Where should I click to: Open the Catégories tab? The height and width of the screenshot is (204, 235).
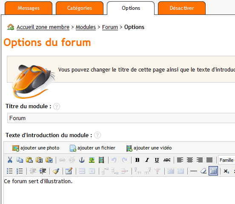(80, 8)
